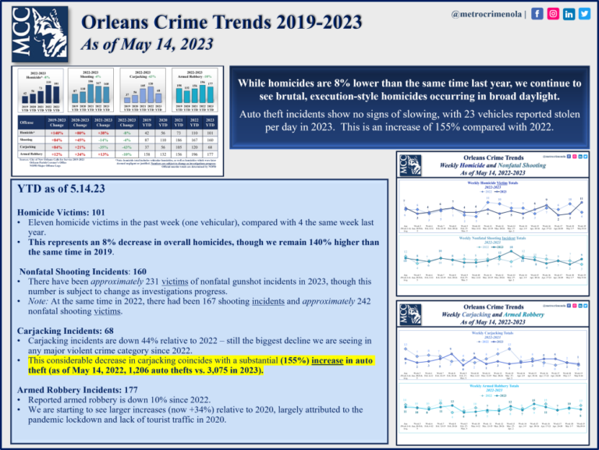Click the LinkedIn icon in the header

coord(569,14)
